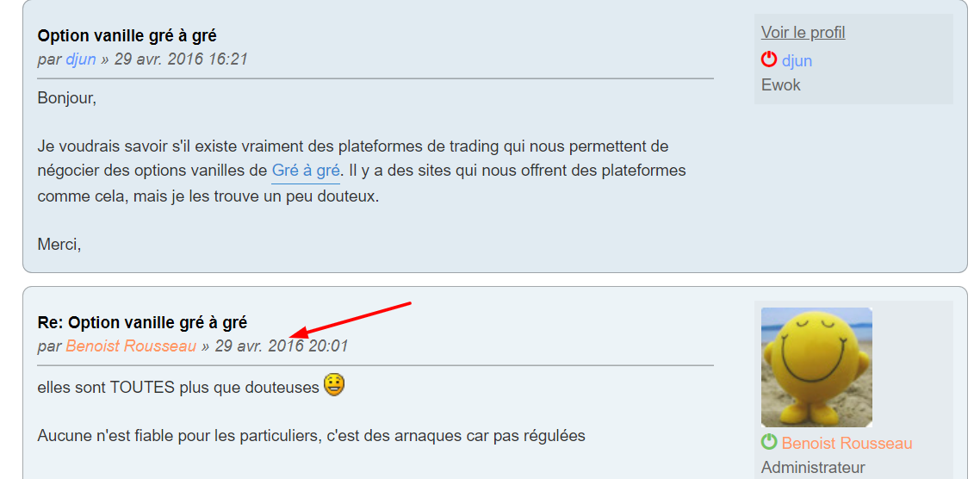
Task: Click the 'Ewok' rank label
Action: pyautogui.click(x=781, y=84)
